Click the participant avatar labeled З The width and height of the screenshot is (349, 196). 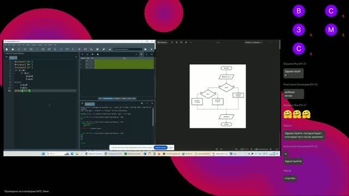[299, 29]
